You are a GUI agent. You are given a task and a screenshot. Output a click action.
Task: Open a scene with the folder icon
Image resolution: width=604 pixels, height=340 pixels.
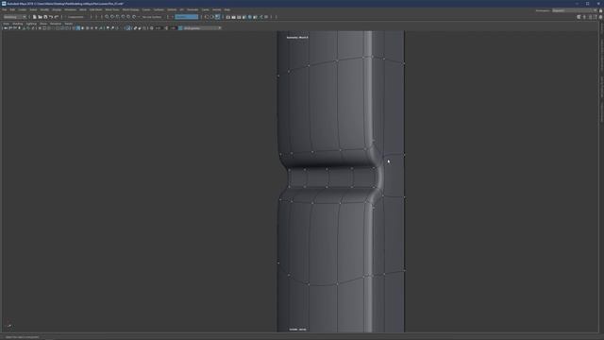tap(40, 17)
